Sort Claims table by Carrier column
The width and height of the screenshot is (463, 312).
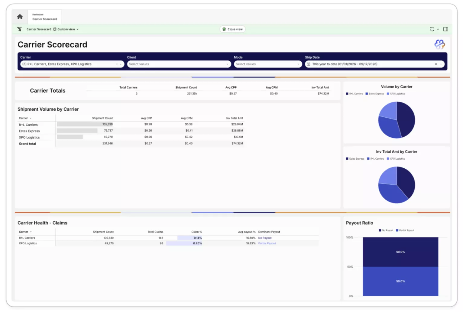25,232
